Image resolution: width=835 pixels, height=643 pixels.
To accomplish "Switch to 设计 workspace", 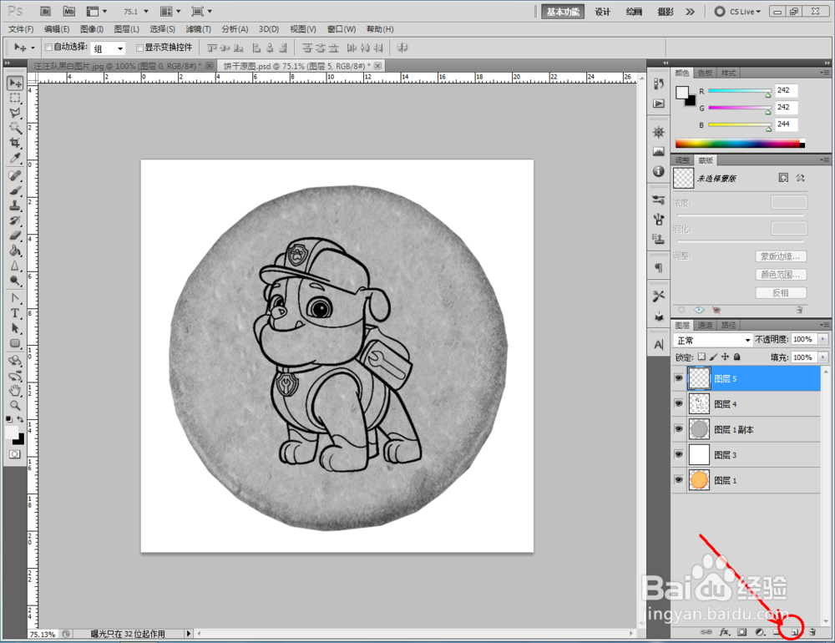I will (602, 12).
